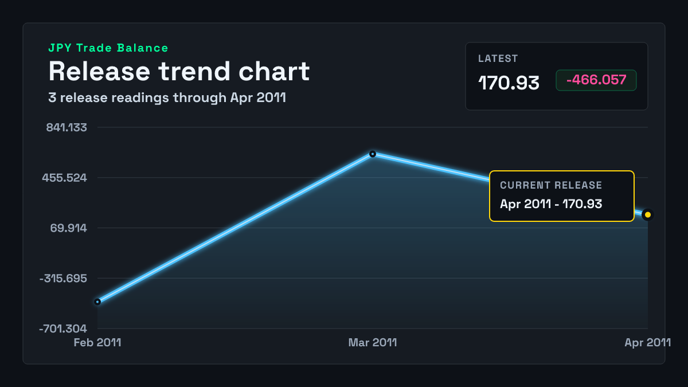
Task: Click the Feb 2011 data point marker
Action: [97, 302]
